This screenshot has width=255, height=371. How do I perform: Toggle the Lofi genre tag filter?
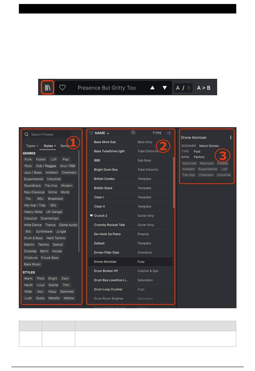point(54,159)
